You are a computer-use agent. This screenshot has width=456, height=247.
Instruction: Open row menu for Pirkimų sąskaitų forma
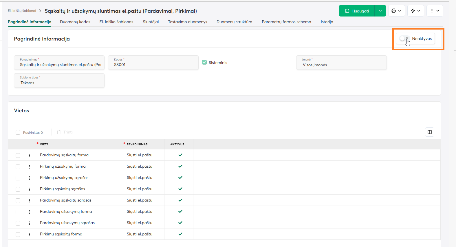click(x=30, y=234)
